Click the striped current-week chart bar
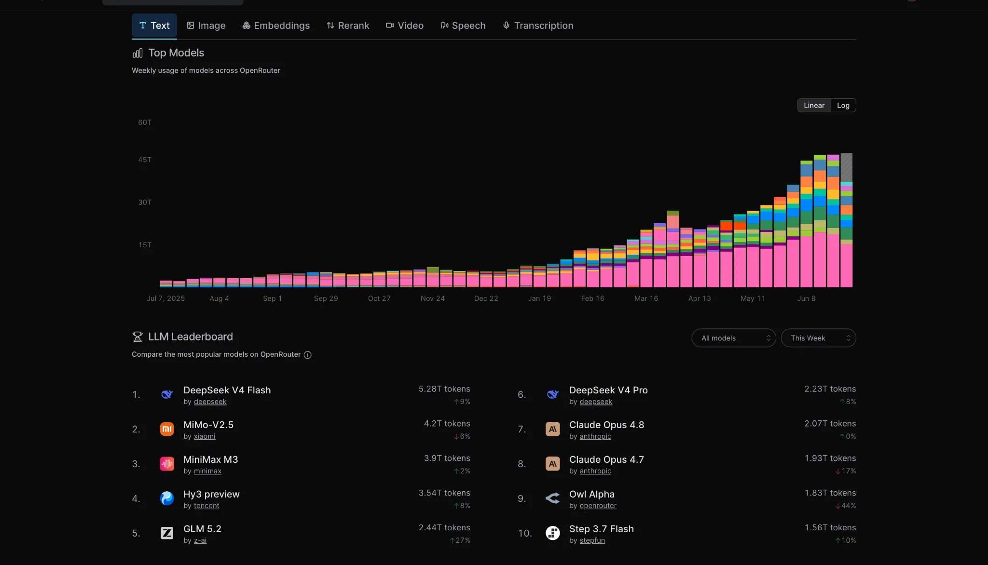The width and height of the screenshot is (988, 565). coord(847,220)
